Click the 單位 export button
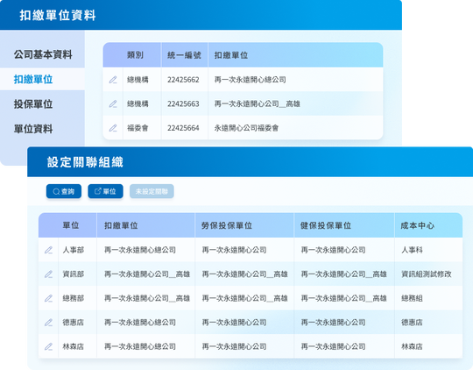Image resolution: width=473 pixels, height=370 pixels. (105, 191)
